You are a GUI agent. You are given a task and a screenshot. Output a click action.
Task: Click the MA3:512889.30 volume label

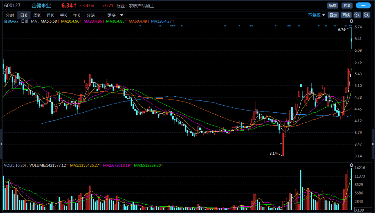[x=147, y=165]
